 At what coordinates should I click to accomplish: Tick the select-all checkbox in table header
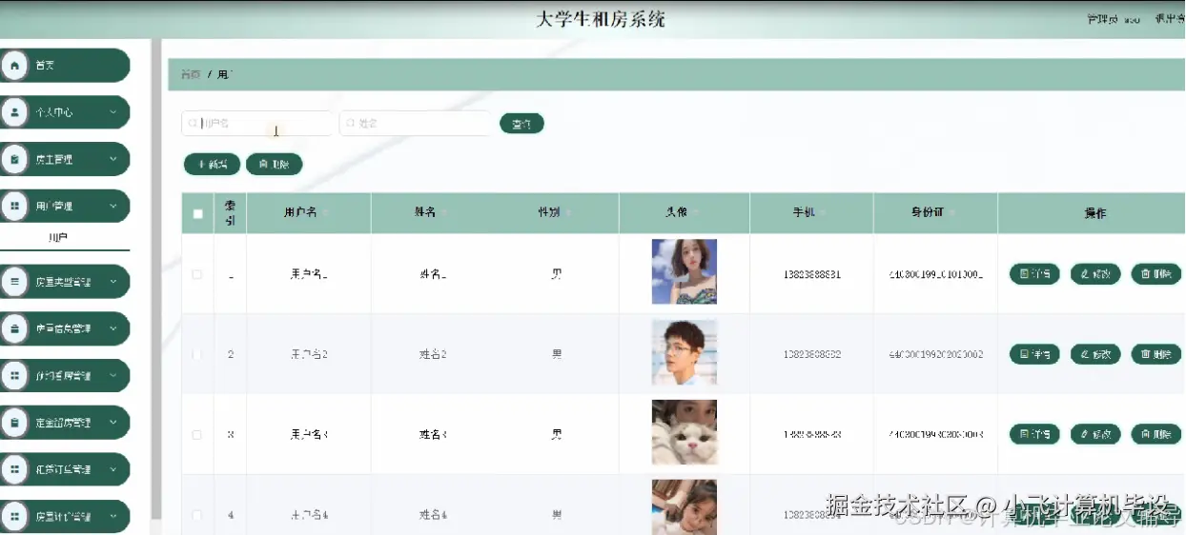coord(197,214)
